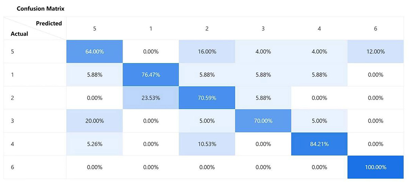Screen dimensions: 410x183
Task: Click the 23.53% cell
Action: pyautogui.click(x=151, y=98)
